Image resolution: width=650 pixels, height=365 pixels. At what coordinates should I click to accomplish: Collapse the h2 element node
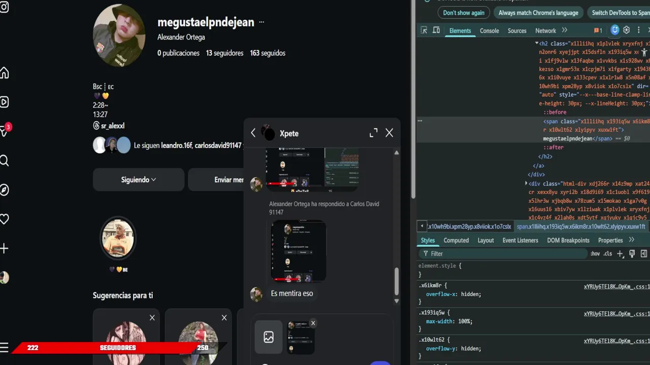[537, 44]
